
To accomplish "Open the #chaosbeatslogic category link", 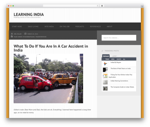I will [x=28, y=37].
